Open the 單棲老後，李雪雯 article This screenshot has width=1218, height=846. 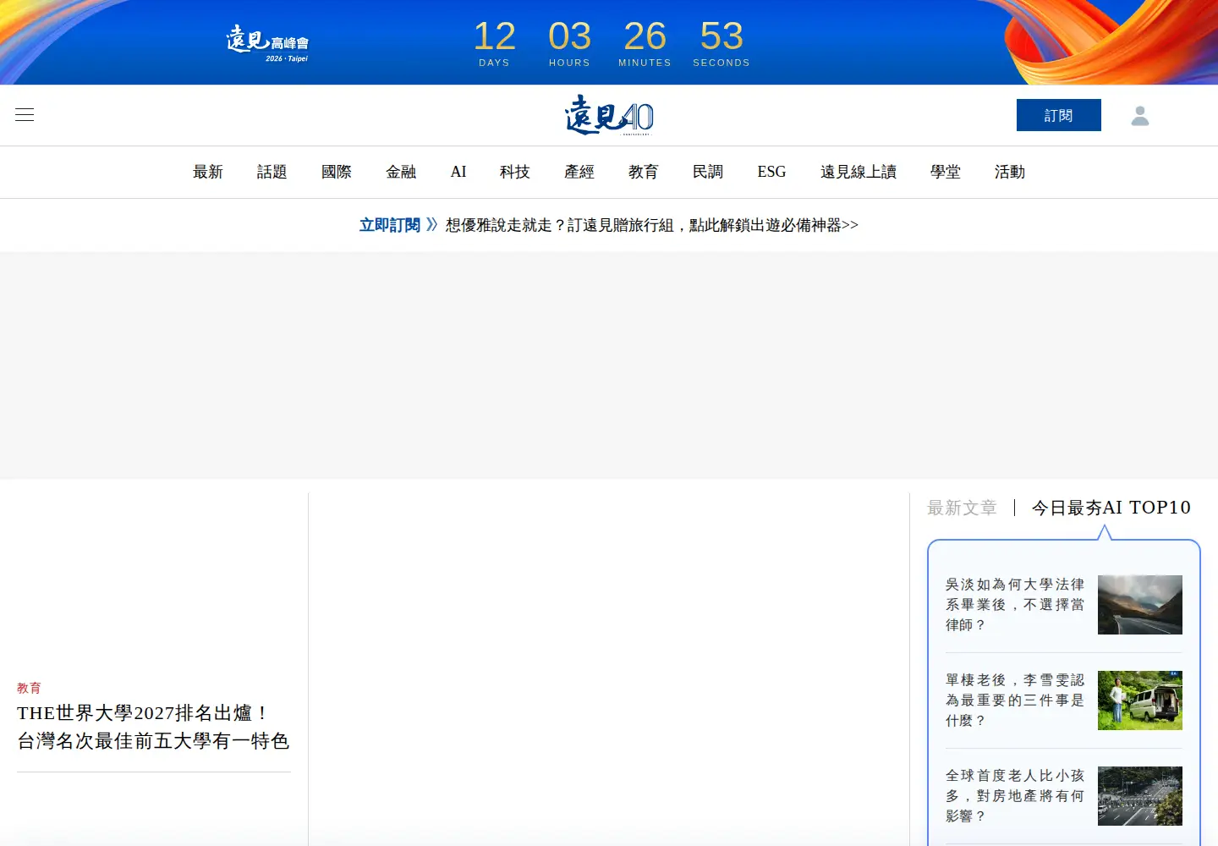[1015, 700]
